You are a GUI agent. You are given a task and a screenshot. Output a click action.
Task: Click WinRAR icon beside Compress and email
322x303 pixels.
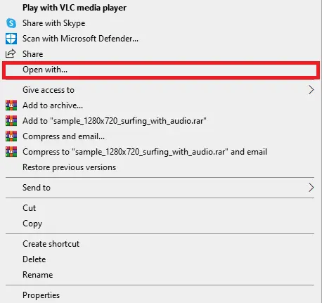point(11,136)
